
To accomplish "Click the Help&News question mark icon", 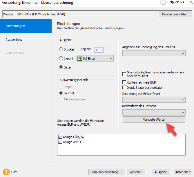I will coord(163,2).
